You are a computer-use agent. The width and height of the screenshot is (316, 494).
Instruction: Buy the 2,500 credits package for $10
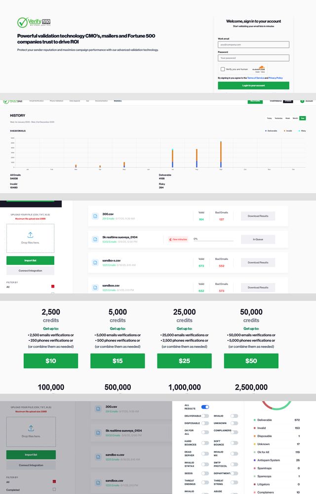[x=51, y=361]
